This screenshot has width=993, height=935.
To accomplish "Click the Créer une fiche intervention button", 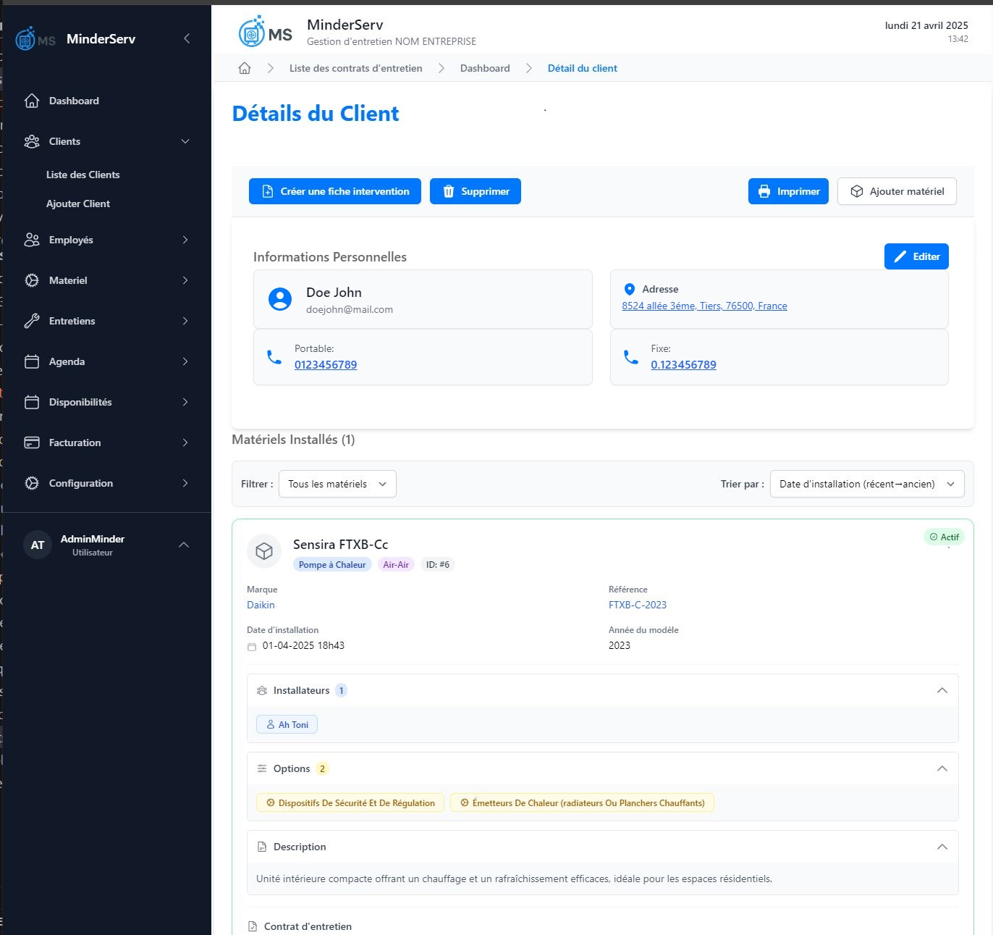I will coord(334,191).
